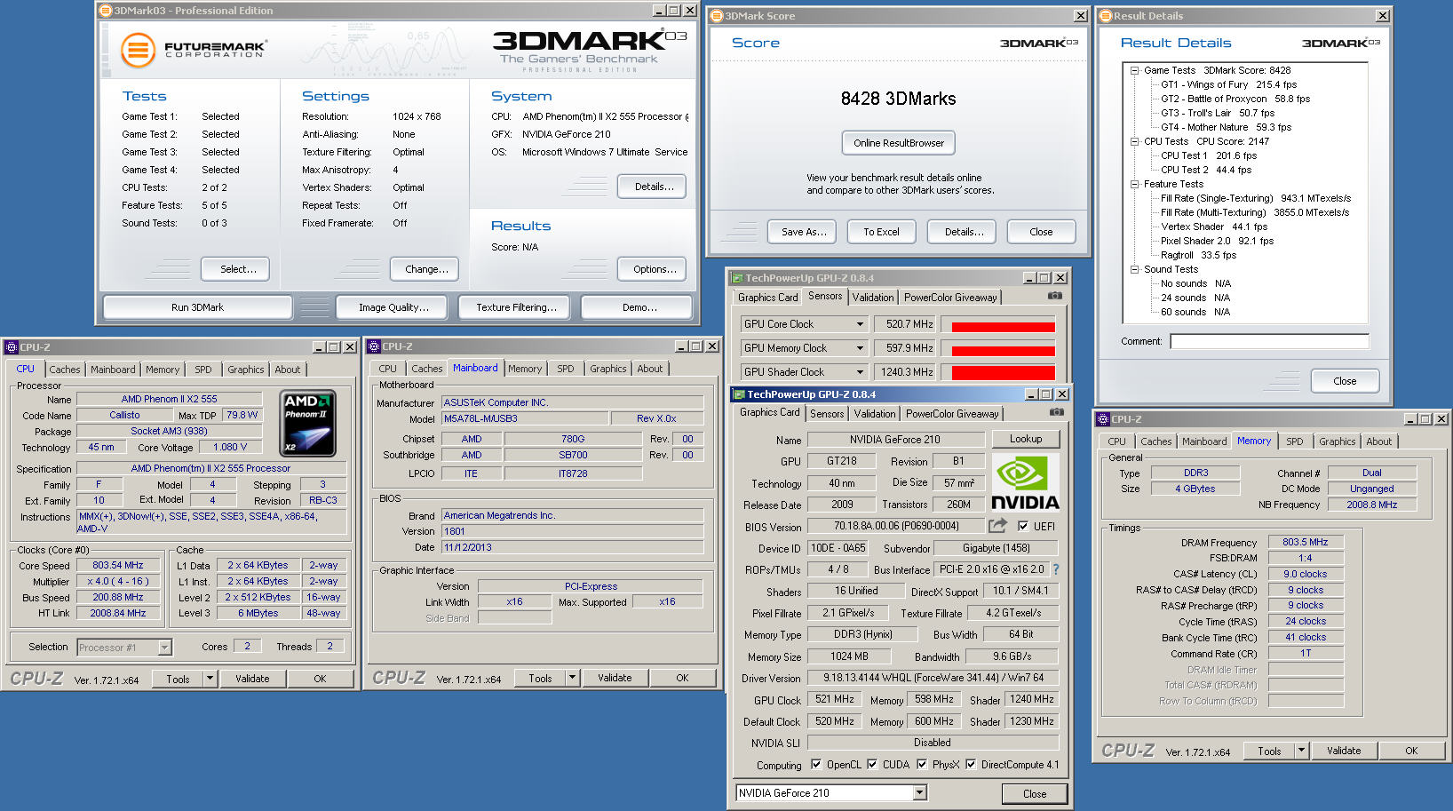Viewport: 1453px width, 811px height.
Task: Click Image Quality... button
Action: pos(393,307)
